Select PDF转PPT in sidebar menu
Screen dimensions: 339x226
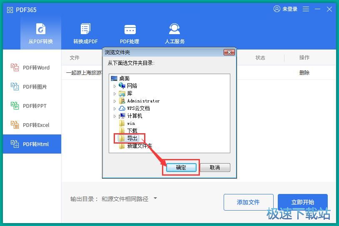[x=32, y=106]
